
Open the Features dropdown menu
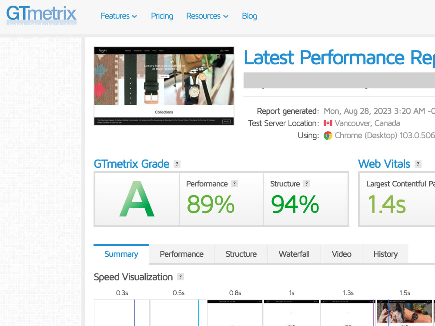point(119,16)
